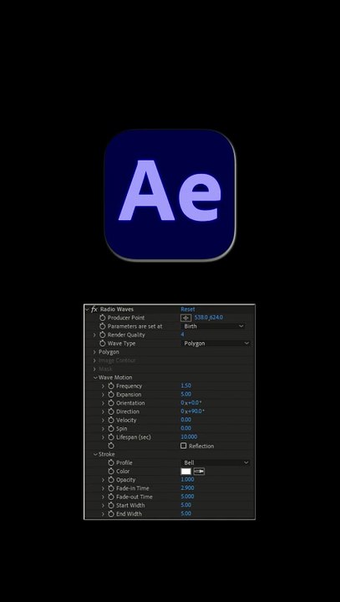
Task: Collapse the Wave Motion group
Action: [x=94, y=377]
